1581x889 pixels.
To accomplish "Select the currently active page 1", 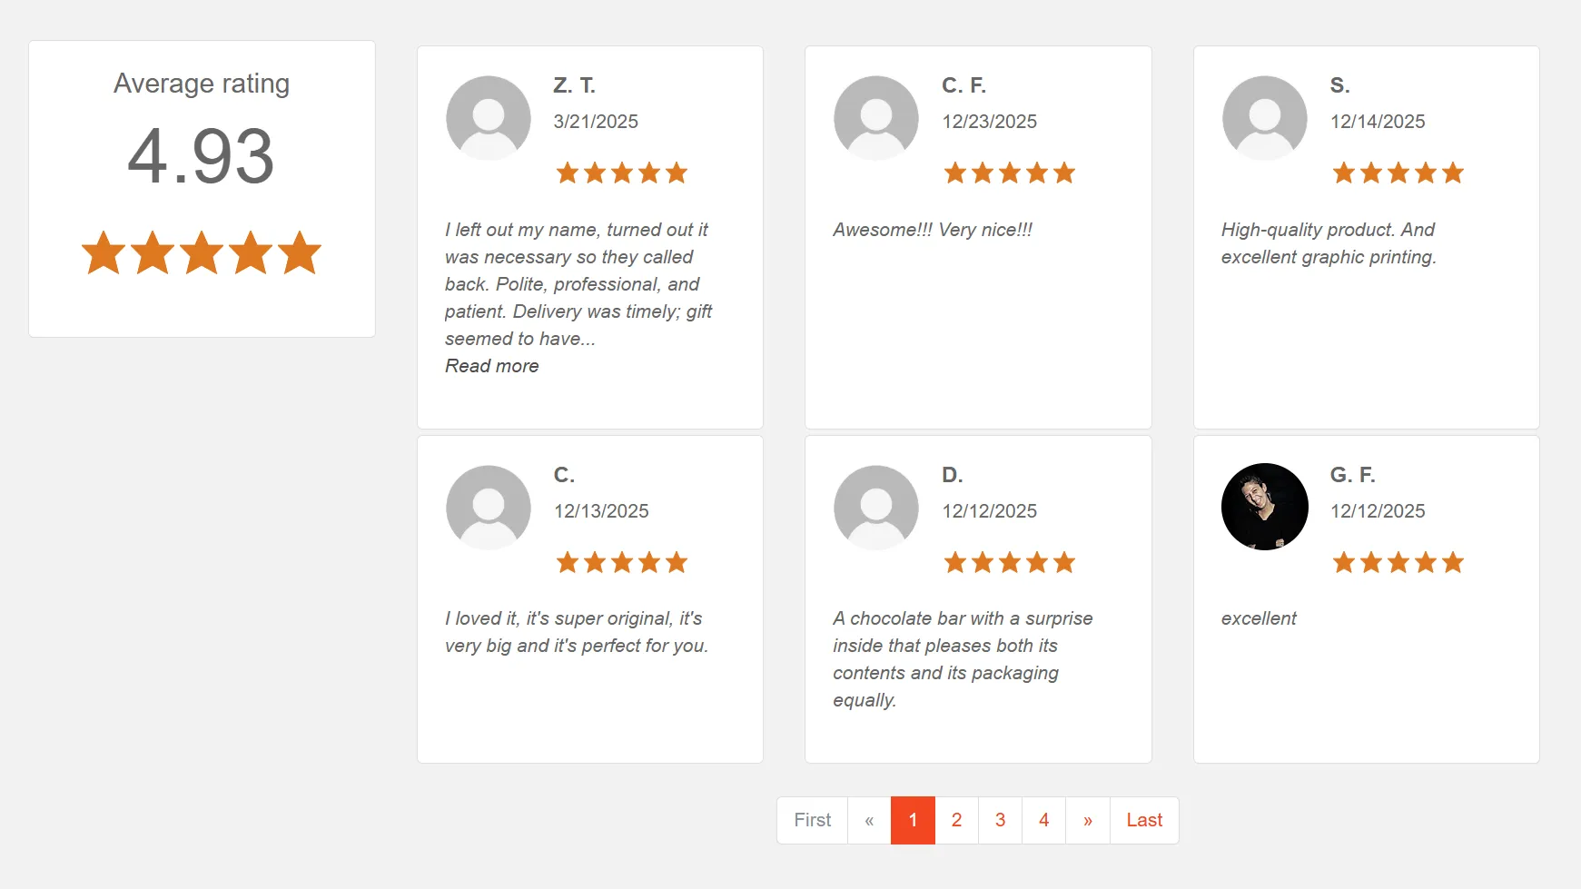I will (913, 820).
